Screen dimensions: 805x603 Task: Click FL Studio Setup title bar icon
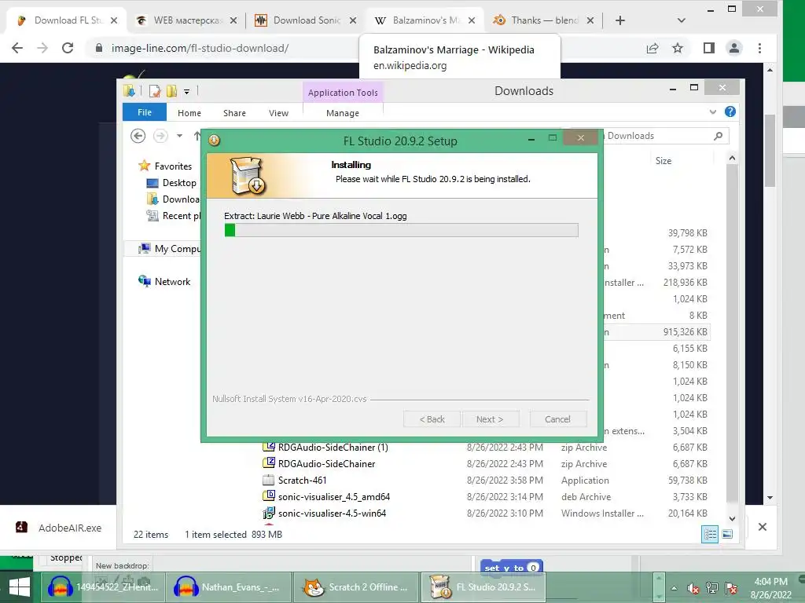tap(214, 140)
